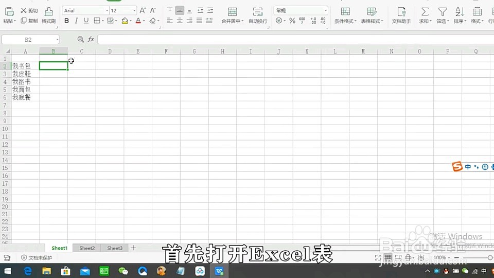Click the increase indent icon
494x278 pixels.
pos(210,10)
